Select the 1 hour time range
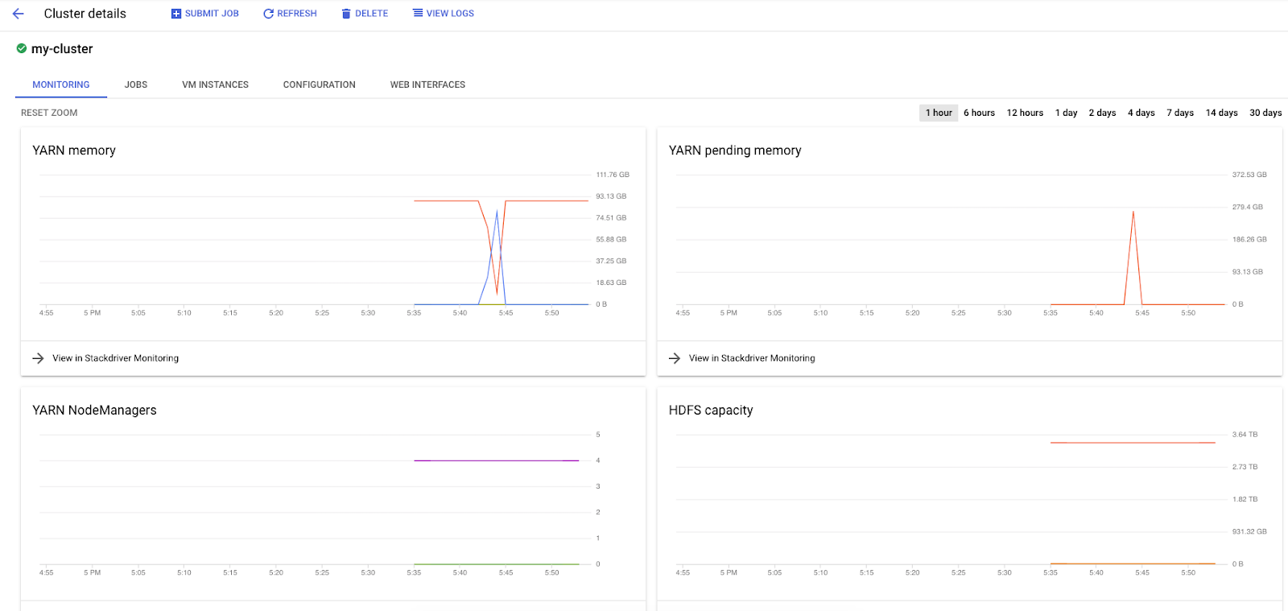Screen dimensions: 1288x611 click(938, 113)
